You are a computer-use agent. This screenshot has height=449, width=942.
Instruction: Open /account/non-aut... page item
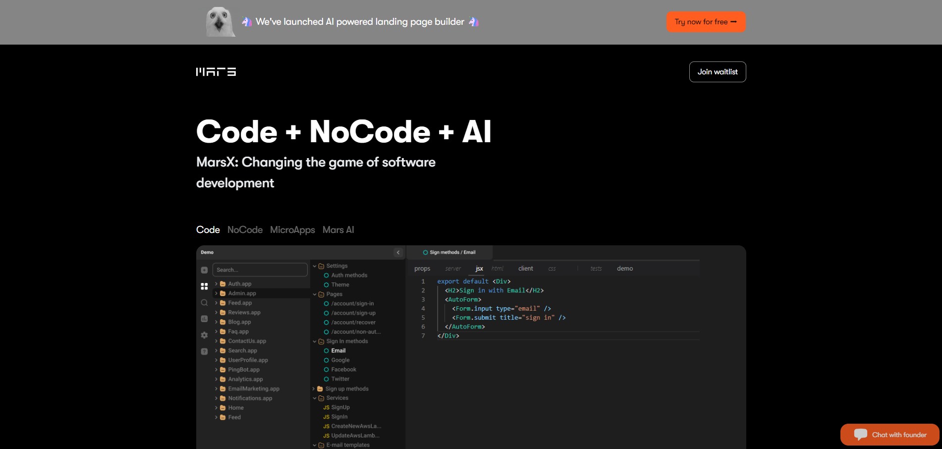pos(356,332)
